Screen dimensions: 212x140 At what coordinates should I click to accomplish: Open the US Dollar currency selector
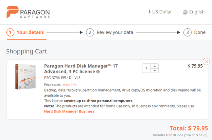pyautogui.click(x=160, y=12)
